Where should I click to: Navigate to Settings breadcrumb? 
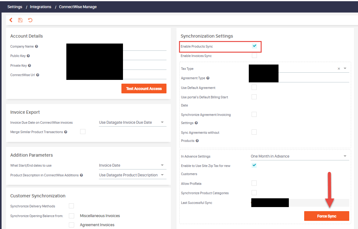click(15, 7)
